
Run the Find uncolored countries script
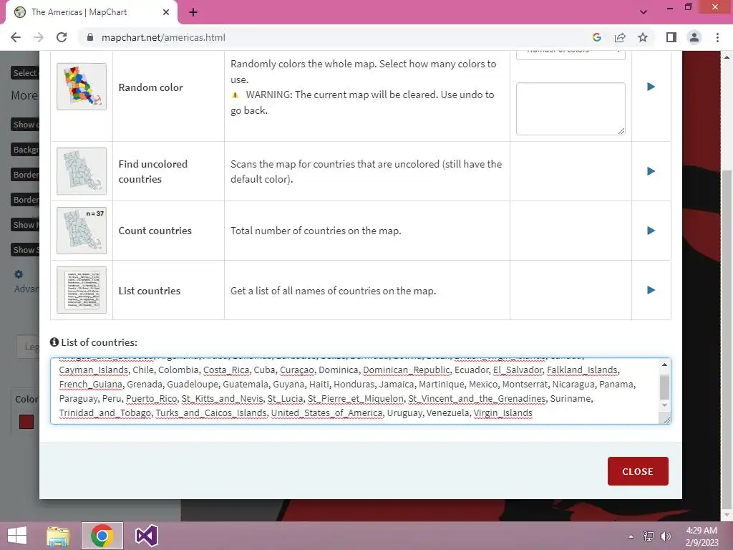(x=651, y=171)
